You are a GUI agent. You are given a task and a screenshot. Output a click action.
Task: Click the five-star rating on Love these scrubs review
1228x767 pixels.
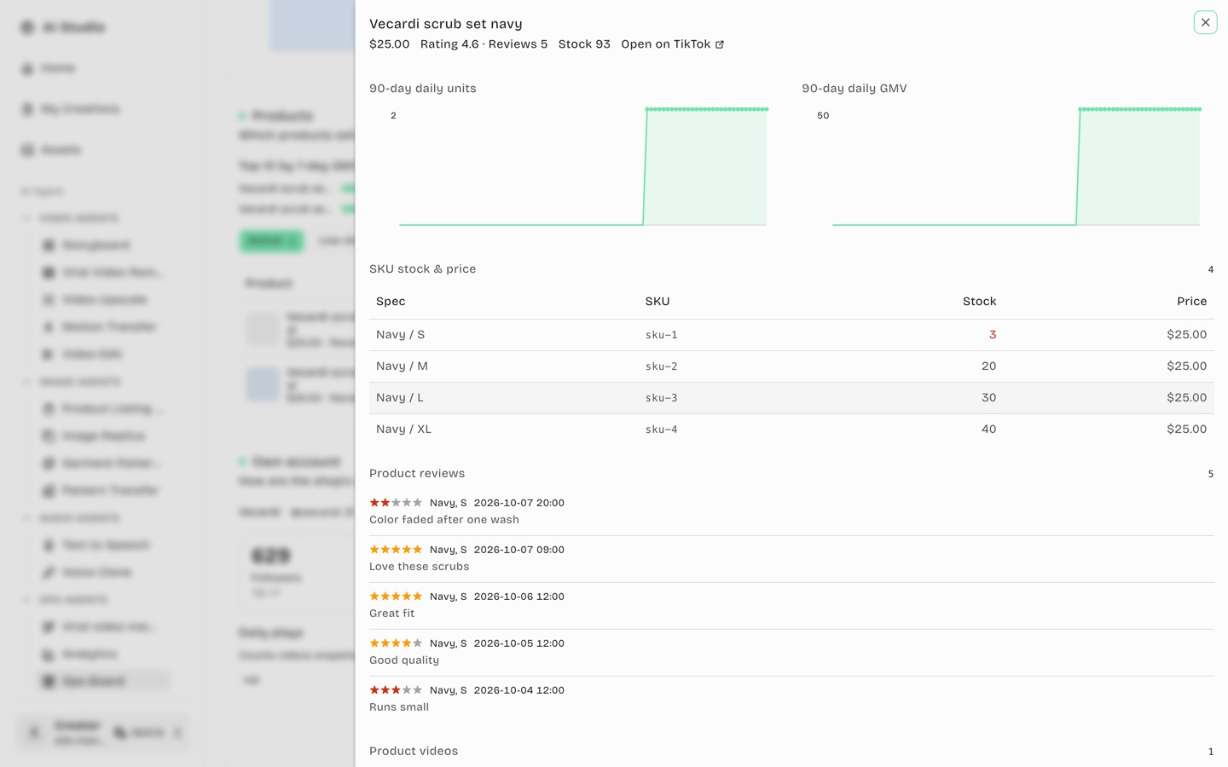click(x=396, y=550)
